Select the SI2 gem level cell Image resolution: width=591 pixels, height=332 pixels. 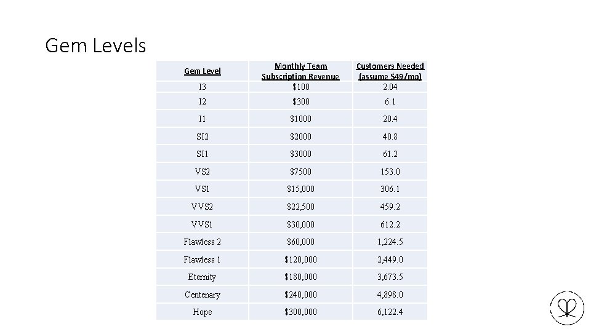pos(203,136)
